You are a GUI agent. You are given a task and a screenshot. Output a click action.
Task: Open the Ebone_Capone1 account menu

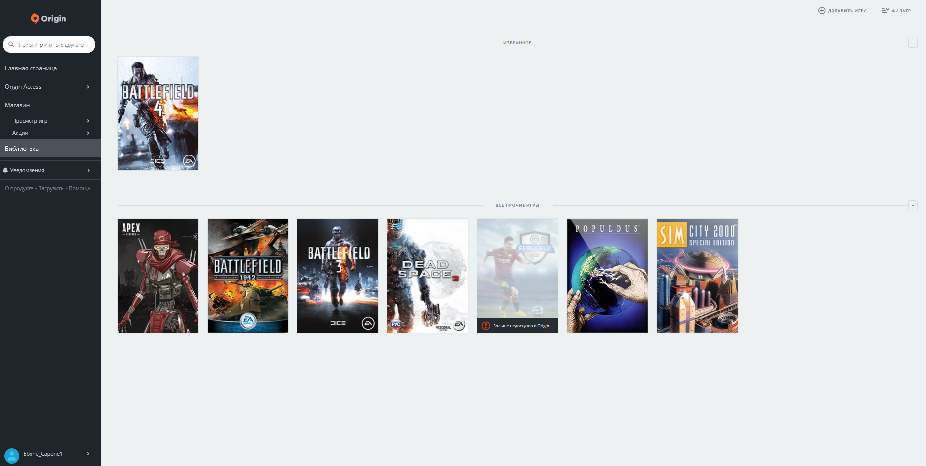pos(50,454)
